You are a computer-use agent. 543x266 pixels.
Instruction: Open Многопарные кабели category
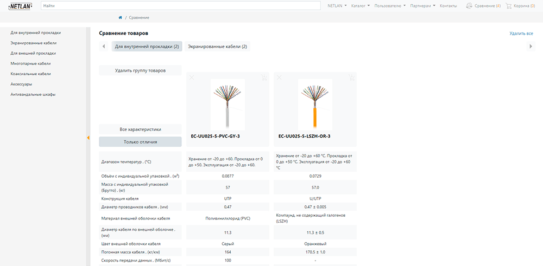coord(30,63)
